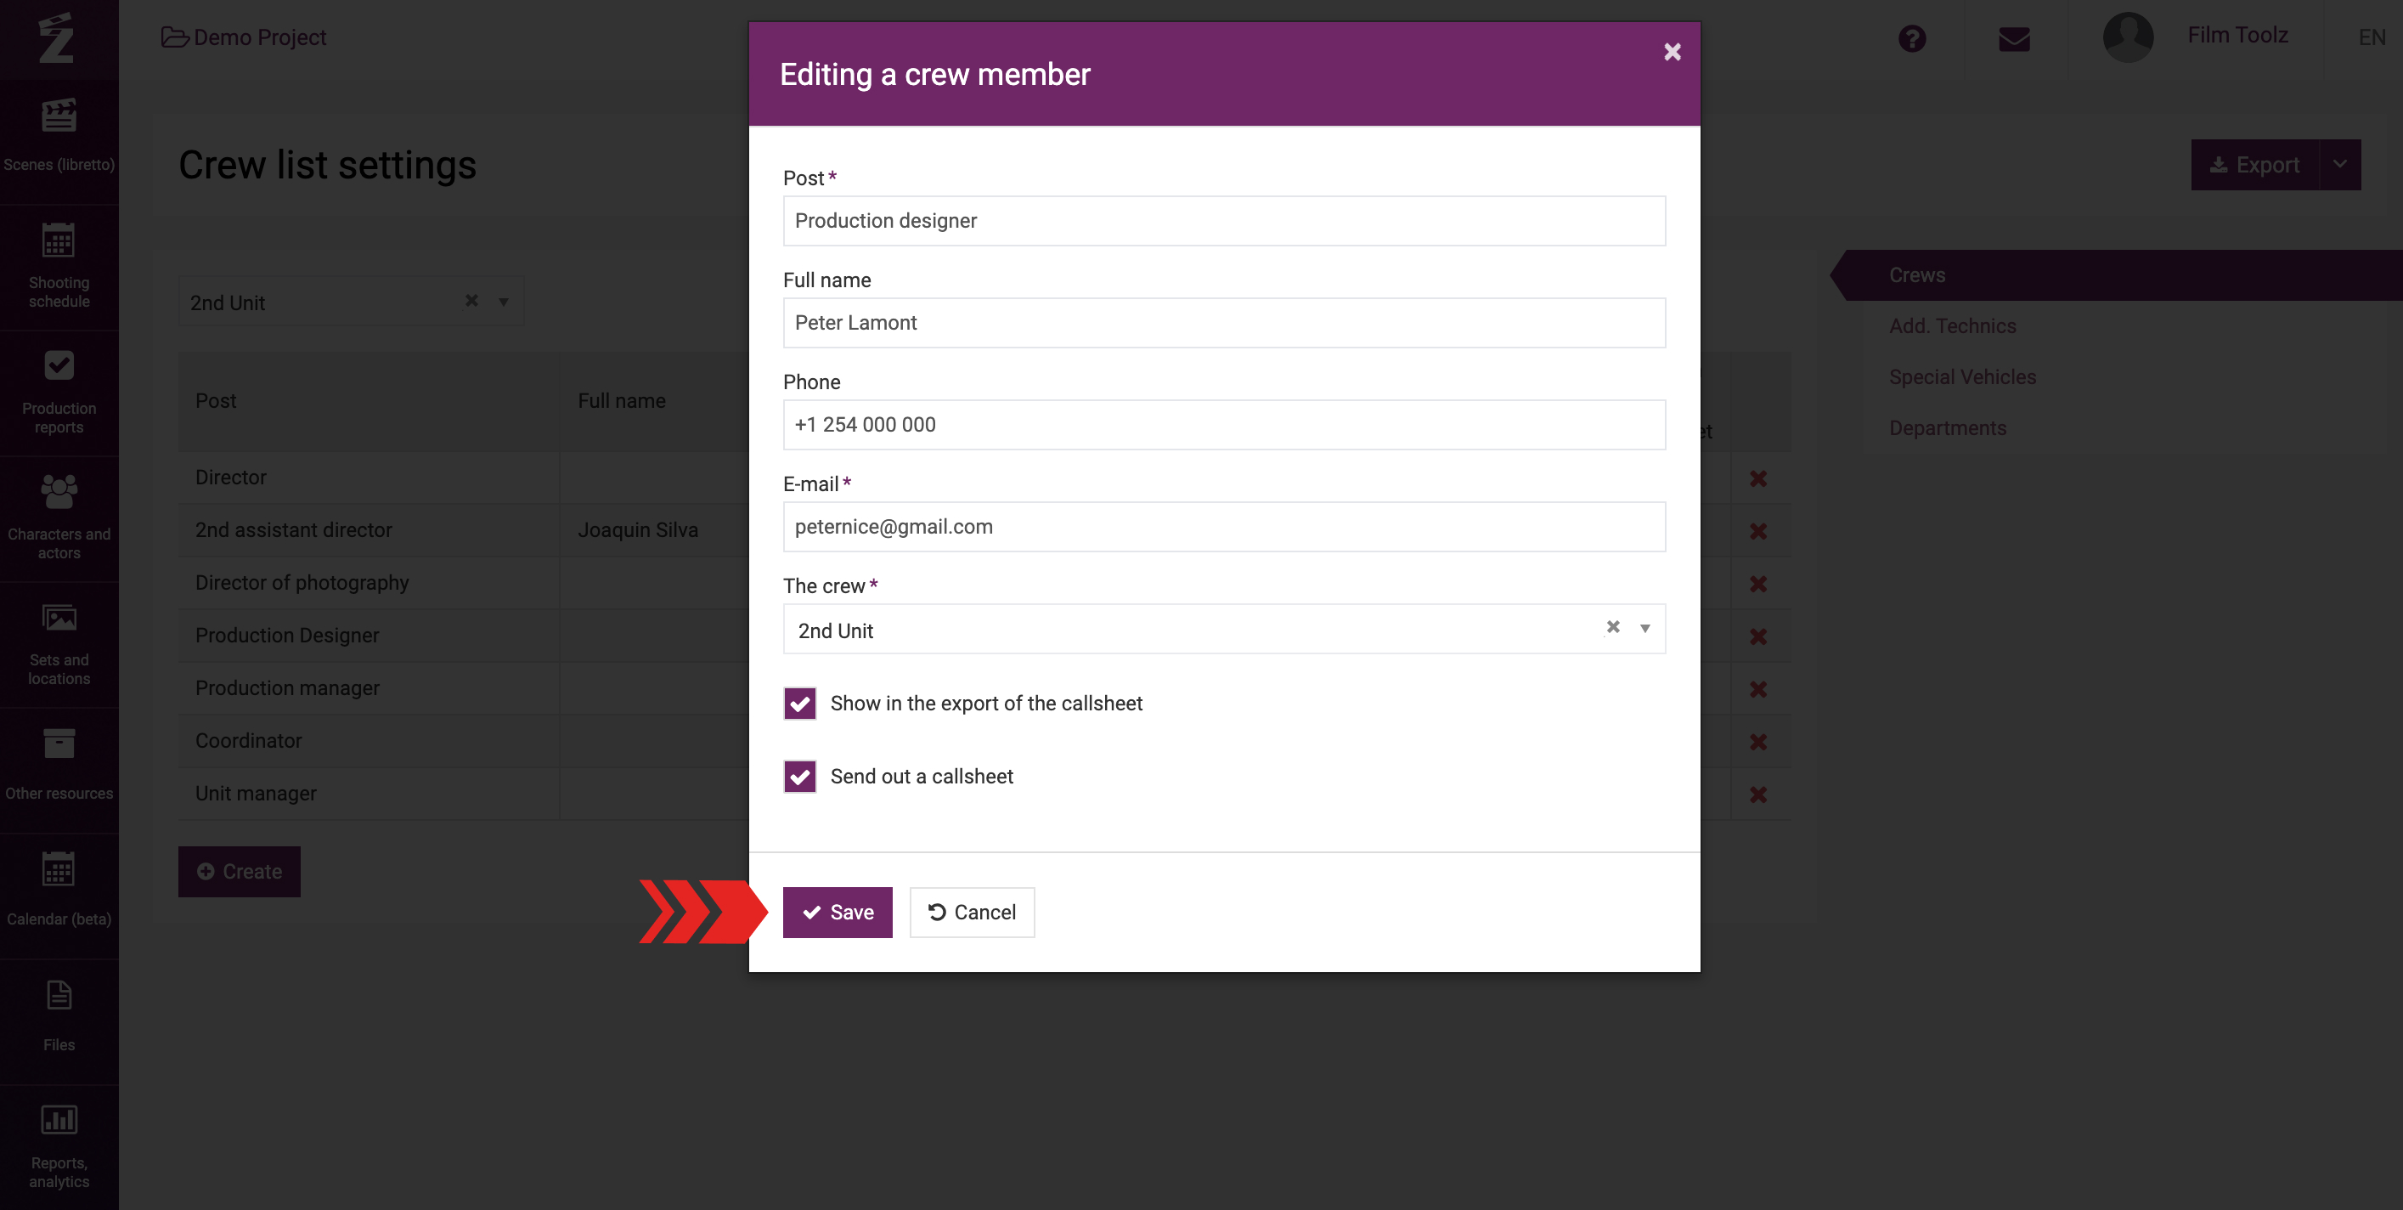
Task: Open the Film Toolz account menu
Action: click(x=2237, y=36)
